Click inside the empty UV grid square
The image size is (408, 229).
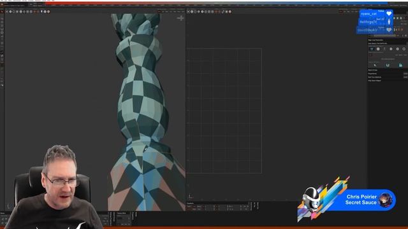(224, 111)
